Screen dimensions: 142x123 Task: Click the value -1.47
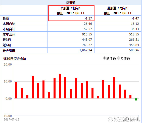click(x=135, y=18)
